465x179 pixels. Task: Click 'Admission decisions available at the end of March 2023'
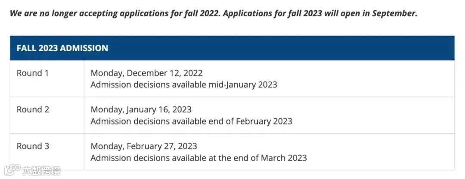click(x=198, y=158)
